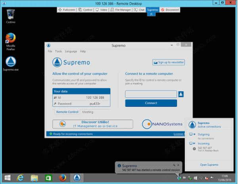Open the Language menu

point(71,52)
